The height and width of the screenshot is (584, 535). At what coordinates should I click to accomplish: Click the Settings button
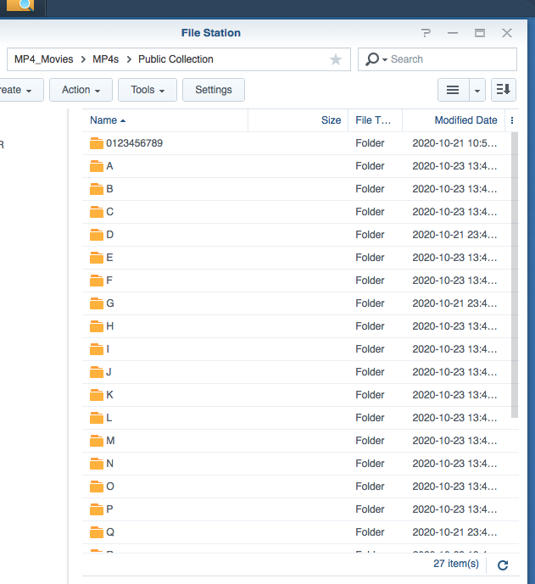pyautogui.click(x=214, y=90)
